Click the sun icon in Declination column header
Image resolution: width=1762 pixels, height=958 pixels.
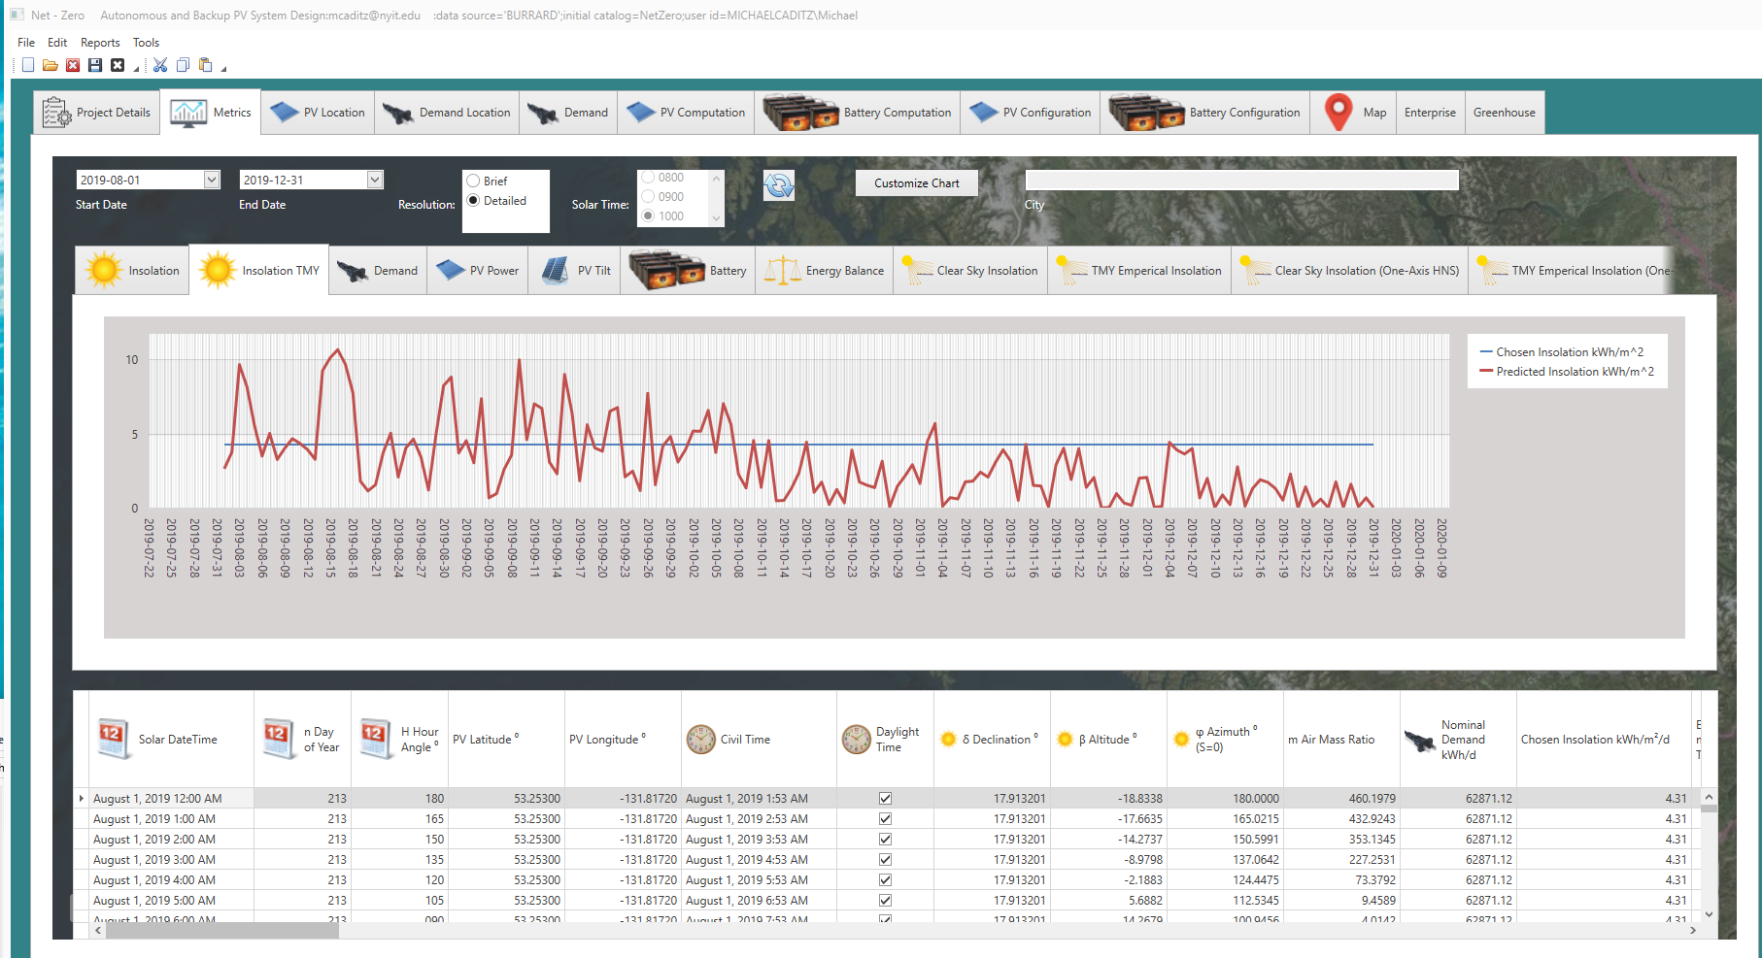949,740
